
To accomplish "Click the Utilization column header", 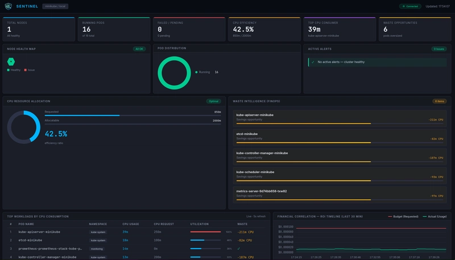I will 198,224.
